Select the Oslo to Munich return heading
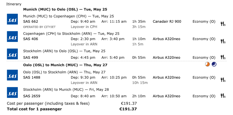 (x=65, y=65)
